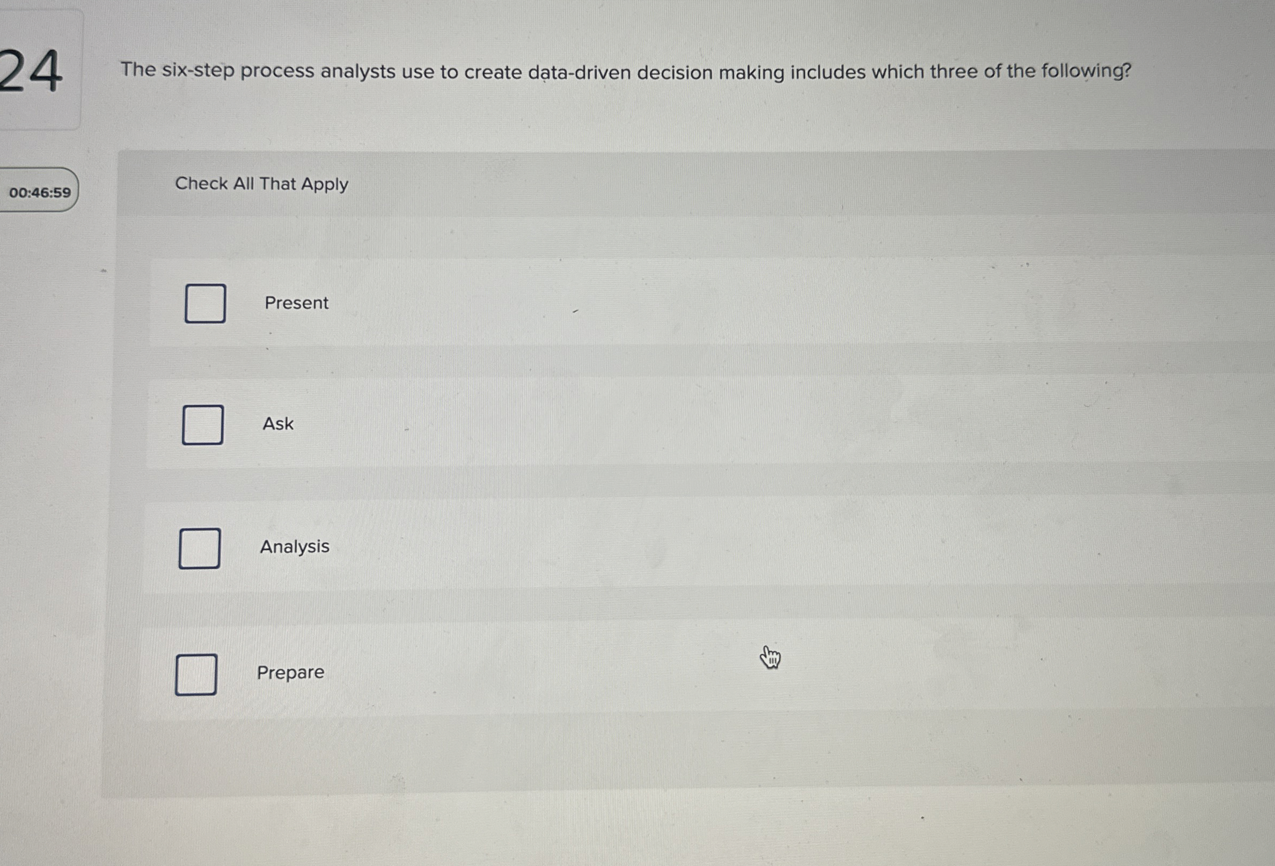Toggle the last answer checkbox
This screenshot has height=866, width=1275.
(x=196, y=675)
